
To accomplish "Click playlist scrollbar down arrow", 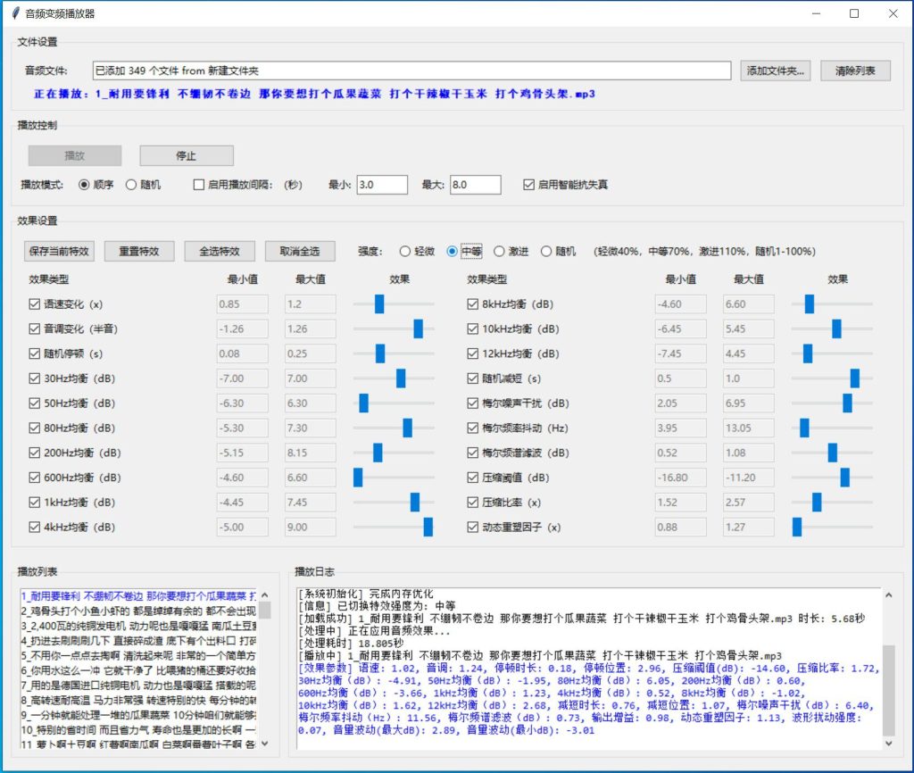I will 265,744.
